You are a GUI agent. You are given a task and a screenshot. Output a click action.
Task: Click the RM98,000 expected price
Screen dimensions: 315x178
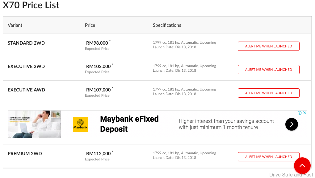[97, 43]
